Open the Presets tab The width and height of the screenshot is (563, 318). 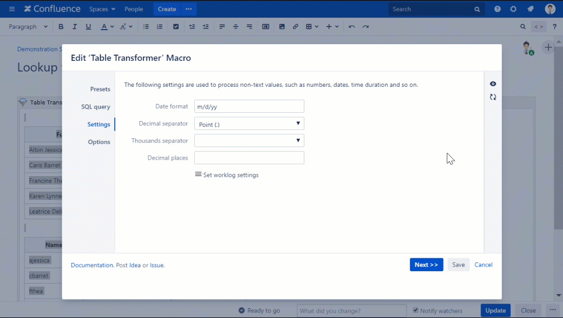point(100,89)
